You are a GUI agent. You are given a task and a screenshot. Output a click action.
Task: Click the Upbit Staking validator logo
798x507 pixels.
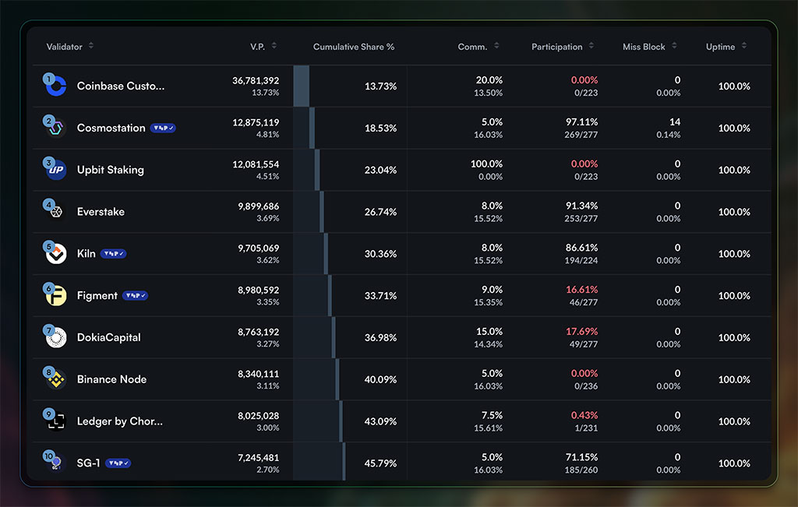[x=56, y=170]
